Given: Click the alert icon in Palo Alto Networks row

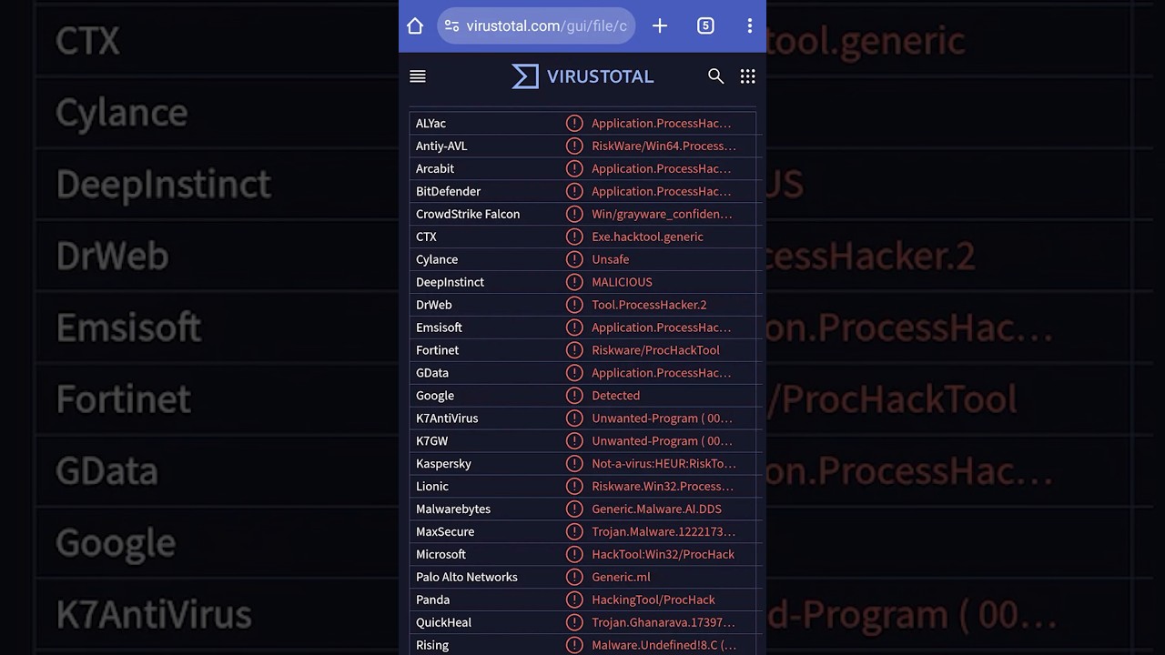Looking at the screenshot, I should 574,578.
